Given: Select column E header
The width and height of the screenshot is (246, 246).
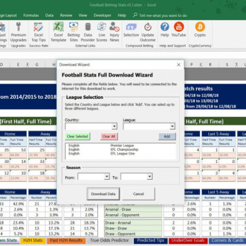Looking at the screenshot, I should (18, 65).
